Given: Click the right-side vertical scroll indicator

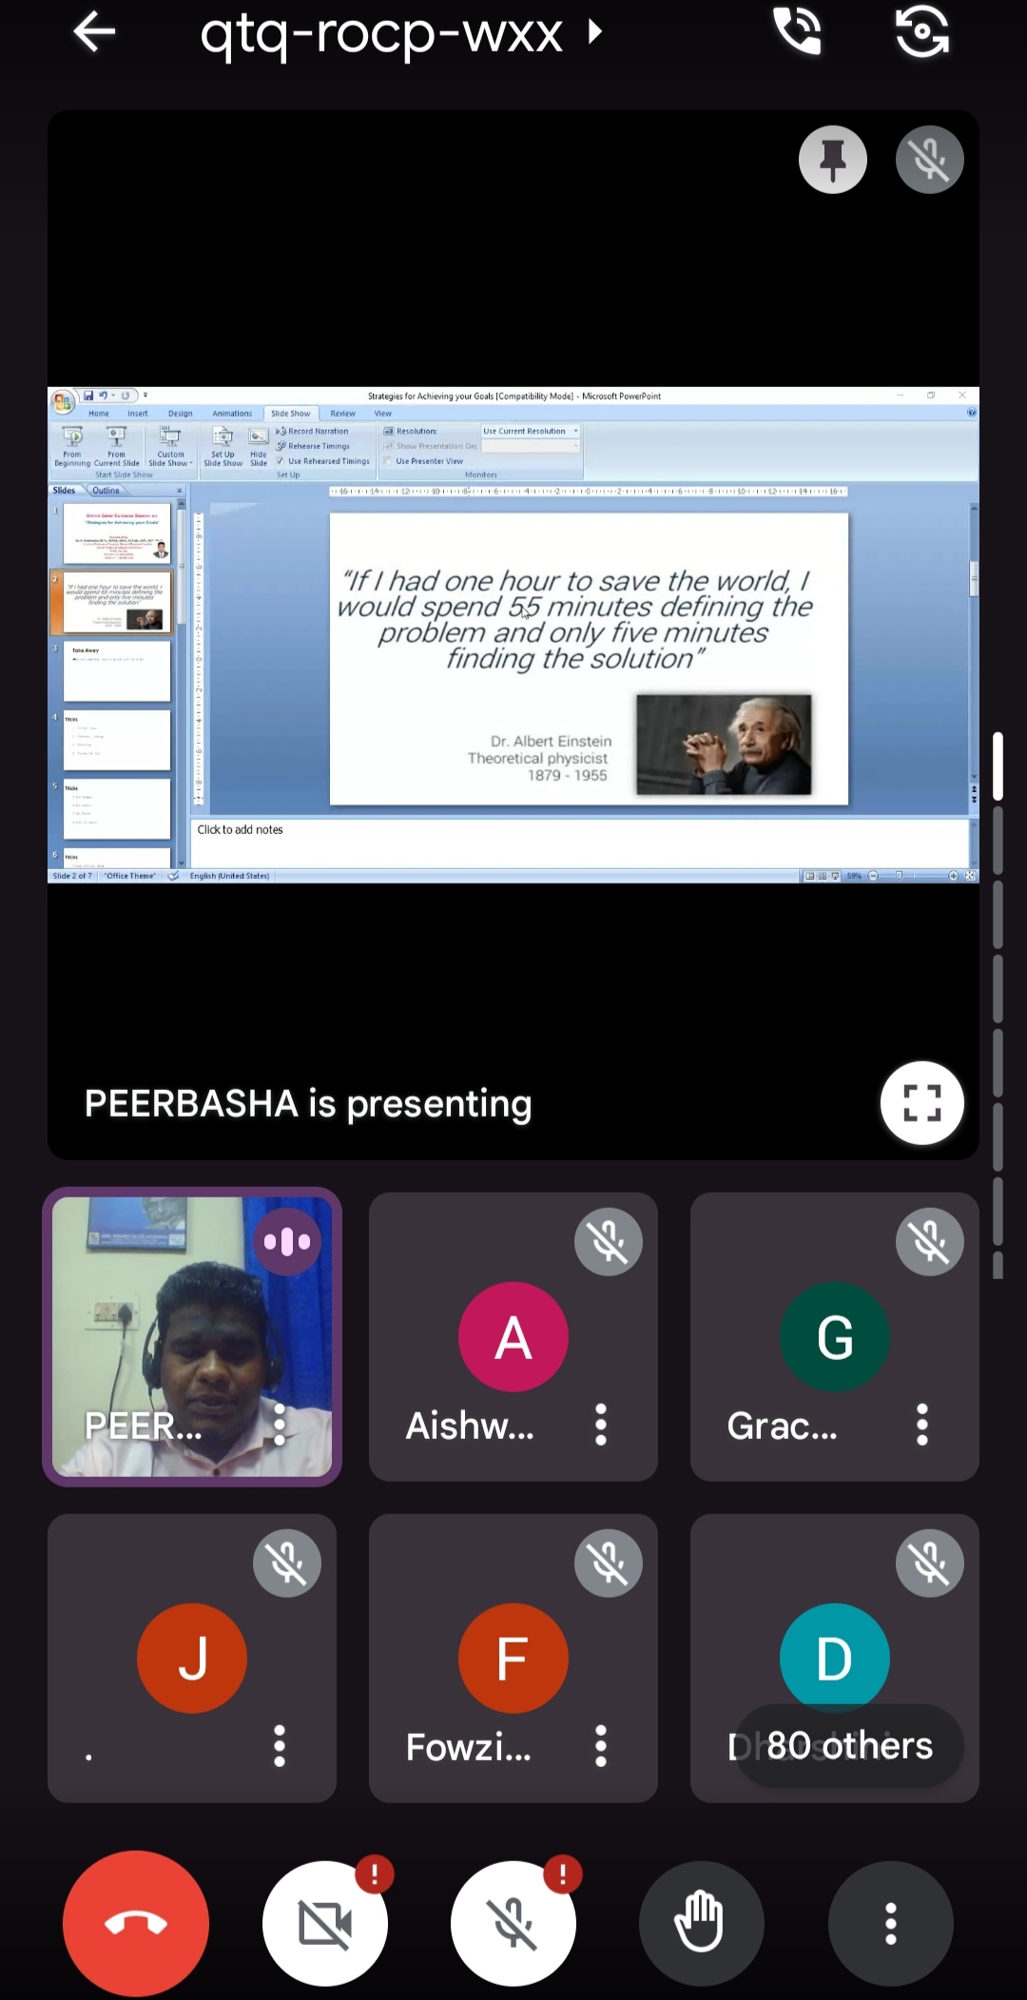Looking at the screenshot, I should pos(998,767).
